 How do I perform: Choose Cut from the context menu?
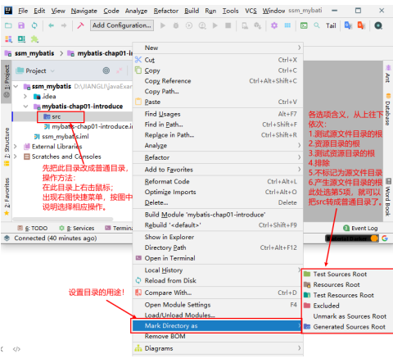click(218, 60)
